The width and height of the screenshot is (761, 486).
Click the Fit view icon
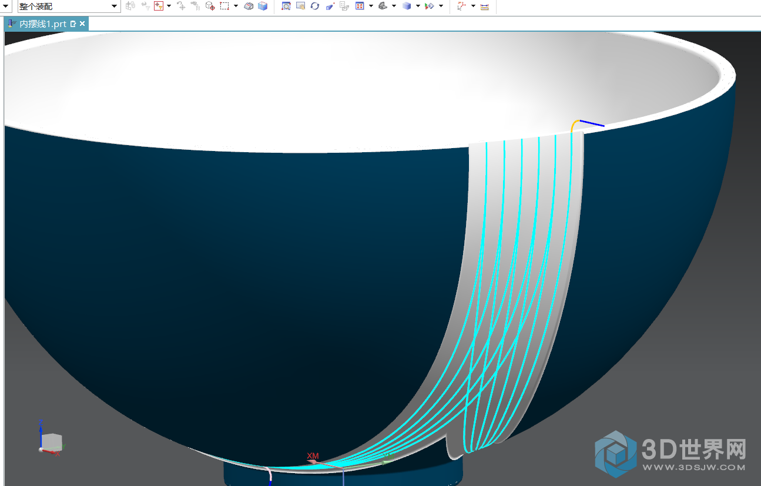coord(286,6)
